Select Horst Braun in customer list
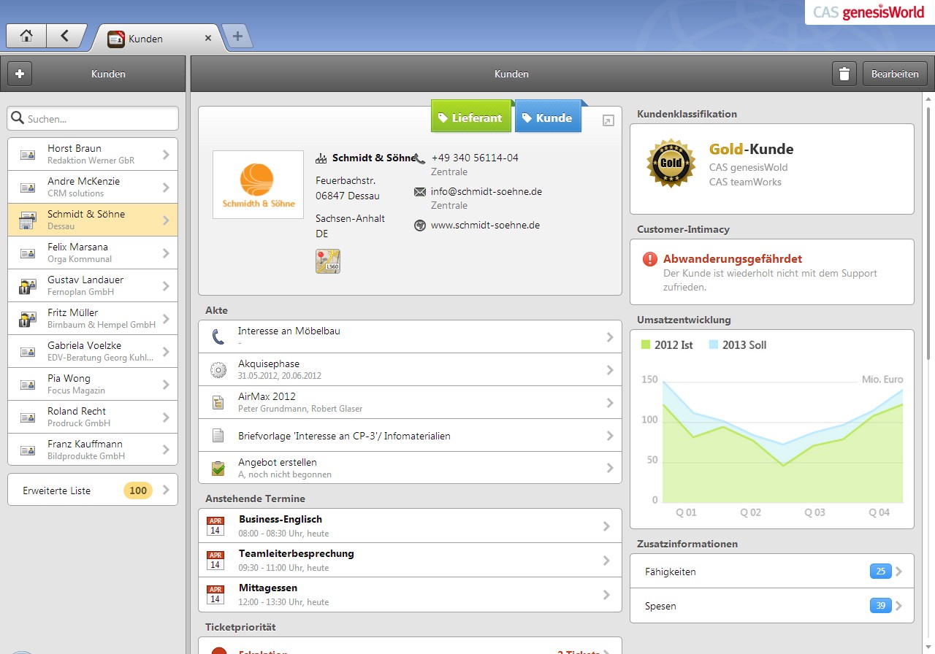The width and height of the screenshot is (935, 654). (93, 154)
